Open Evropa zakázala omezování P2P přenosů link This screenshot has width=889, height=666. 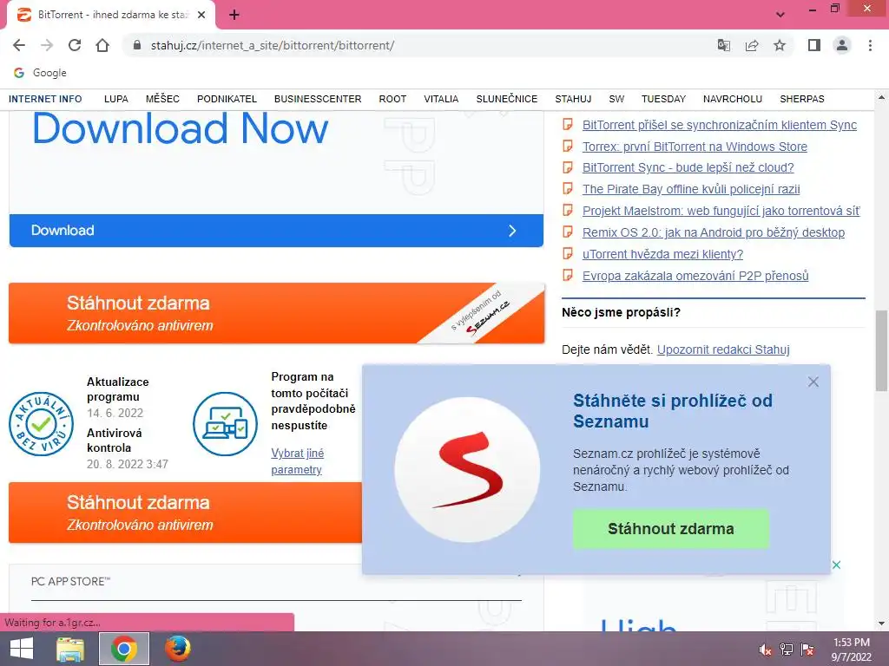(695, 276)
